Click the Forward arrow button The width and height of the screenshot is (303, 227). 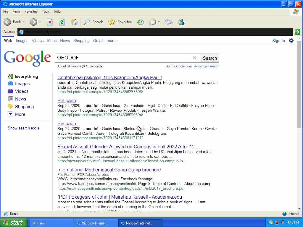point(33,22)
